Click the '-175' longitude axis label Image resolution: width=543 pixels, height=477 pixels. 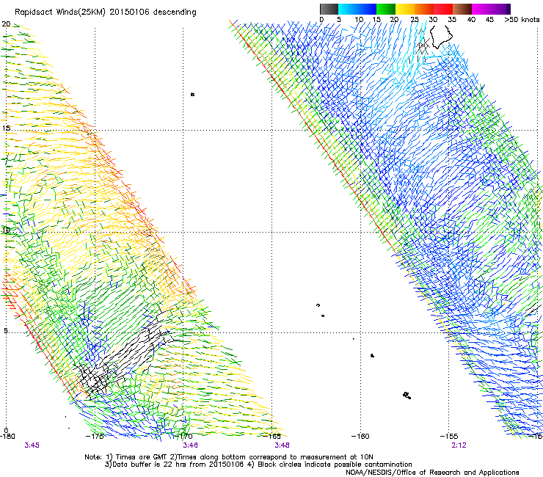point(95,436)
